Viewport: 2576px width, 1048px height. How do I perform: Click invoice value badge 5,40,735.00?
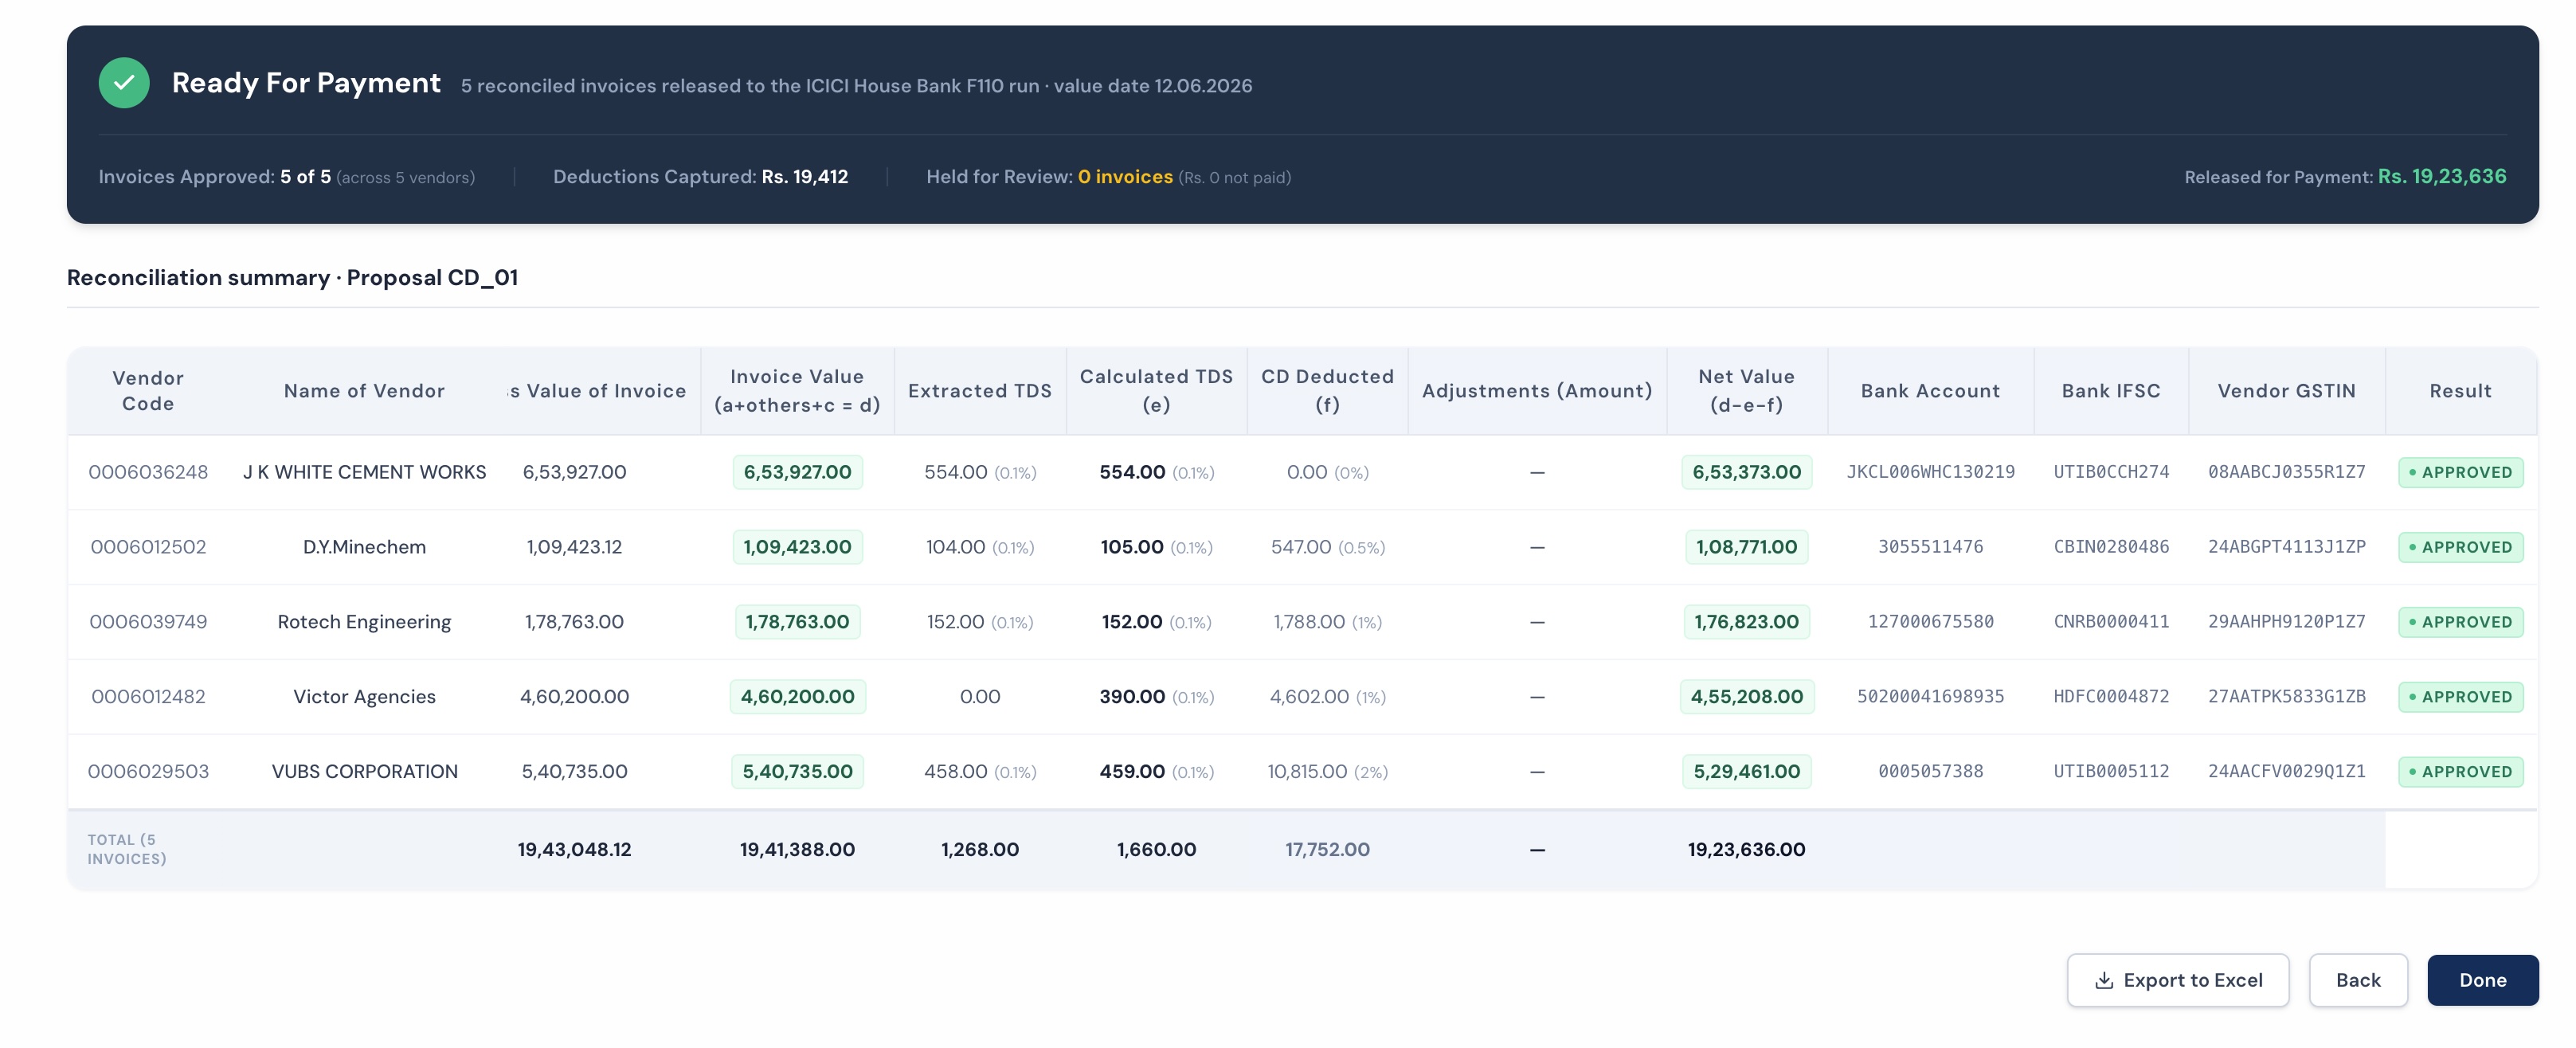point(797,772)
